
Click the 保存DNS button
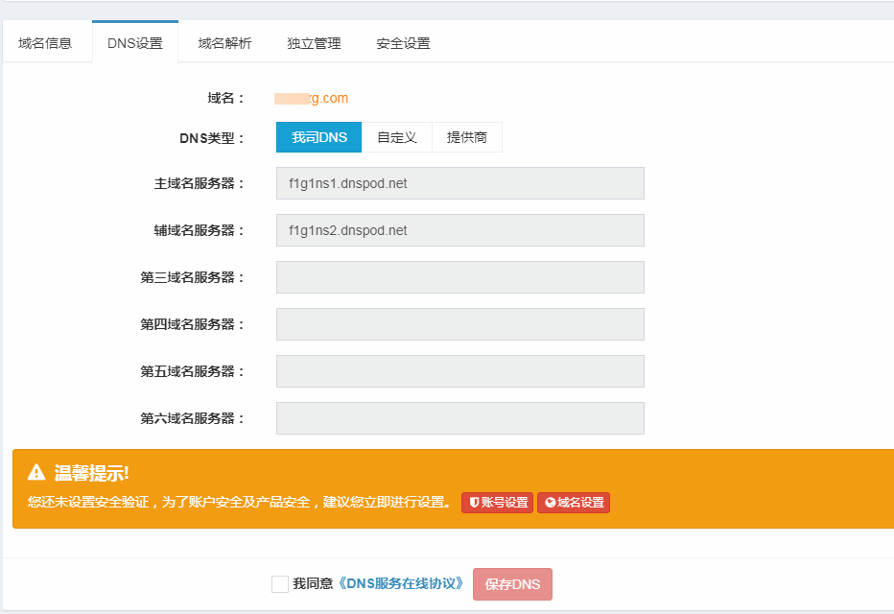(x=512, y=584)
